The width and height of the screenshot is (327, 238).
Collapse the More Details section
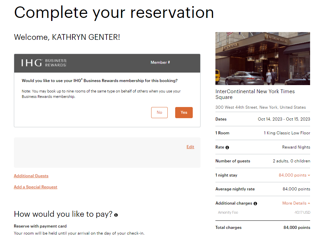tap(296, 203)
